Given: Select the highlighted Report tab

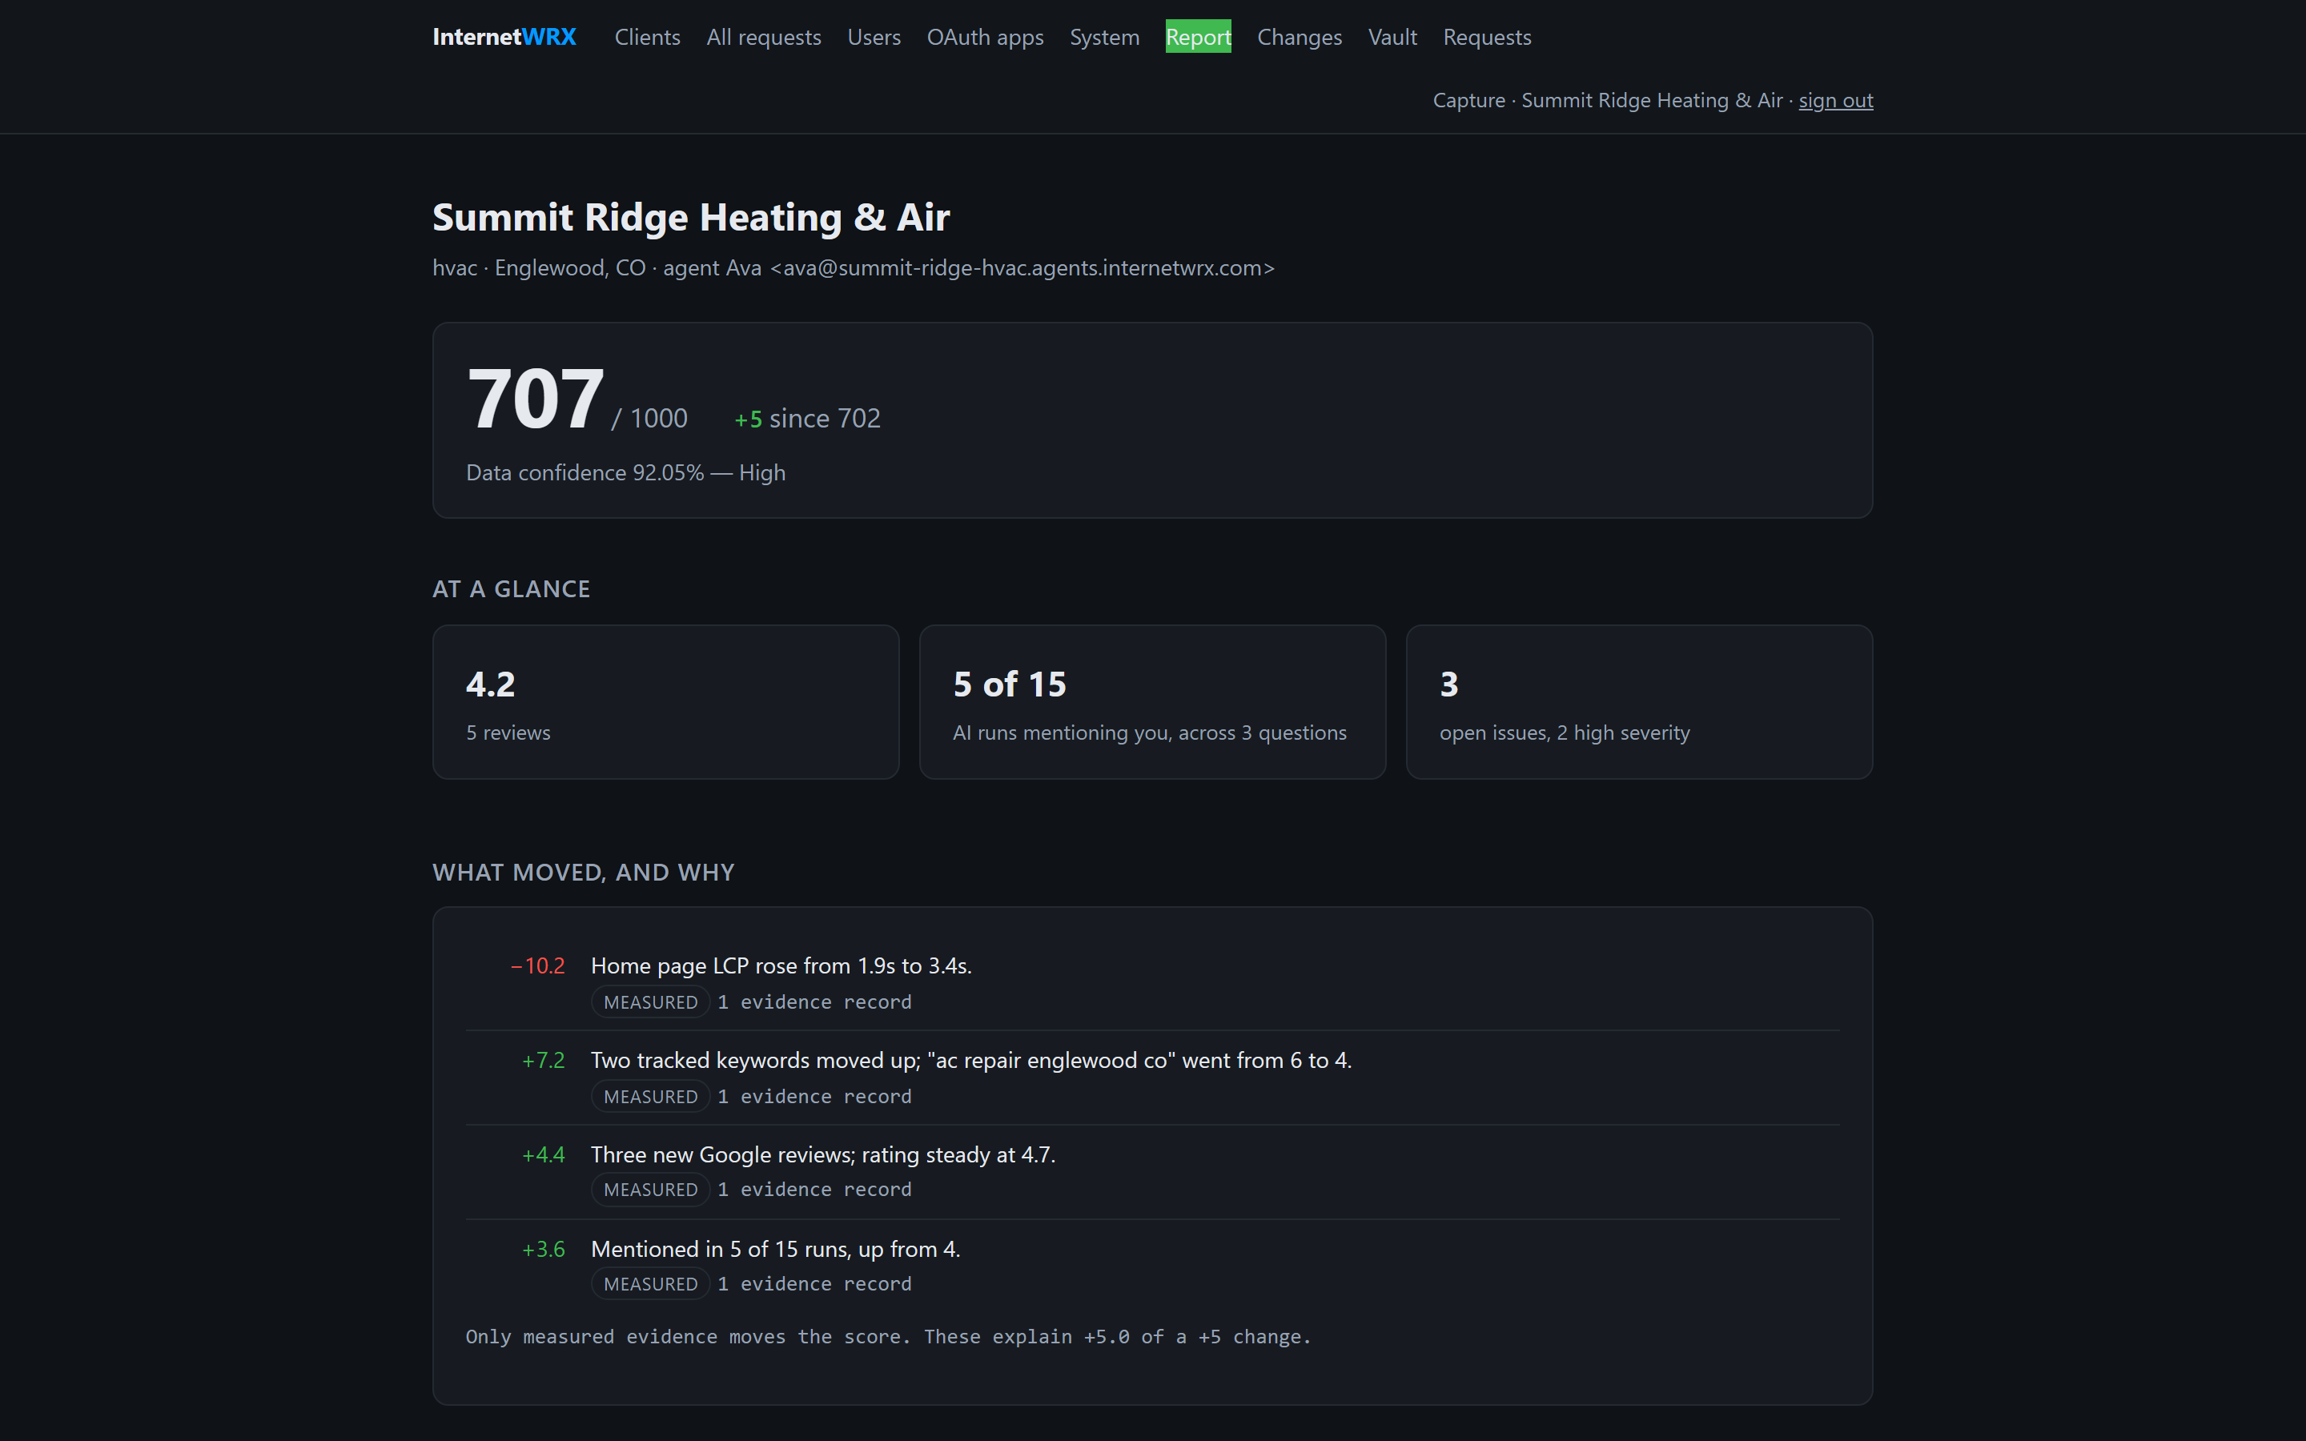Looking at the screenshot, I should tap(1198, 37).
